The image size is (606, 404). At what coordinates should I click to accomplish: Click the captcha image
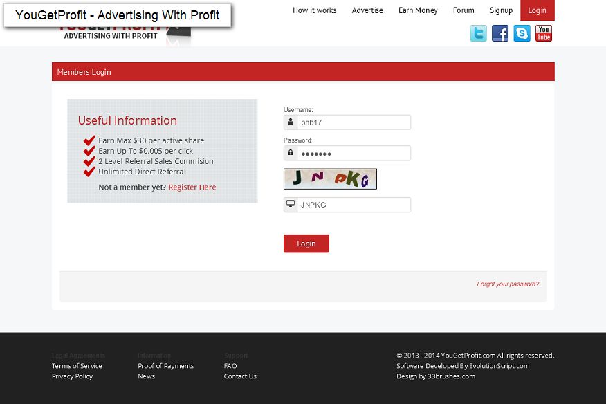(x=330, y=178)
